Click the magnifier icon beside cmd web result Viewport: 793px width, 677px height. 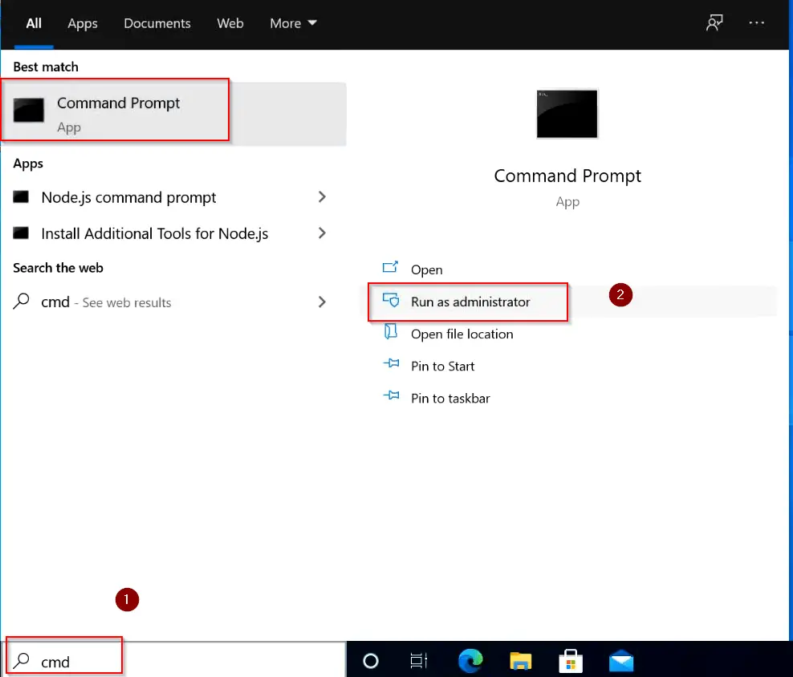pyautogui.click(x=21, y=302)
